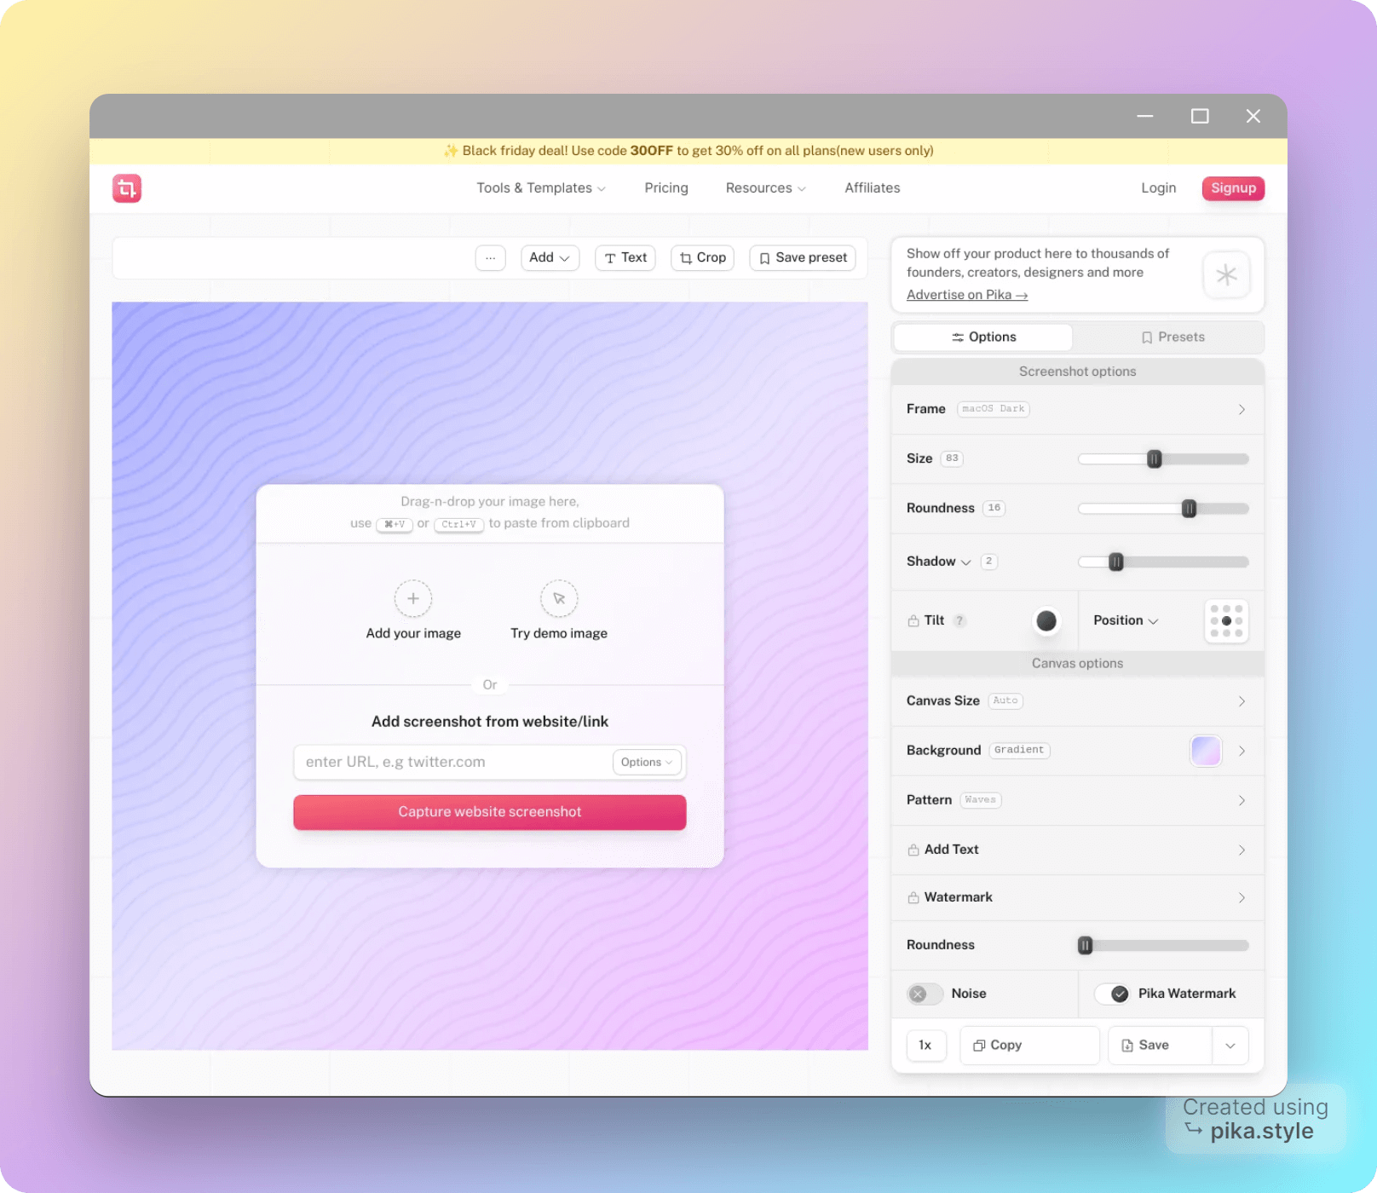Click Save preset bookmark button
The height and width of the screenshot is (1193, 1377).
click(x=803, y=257)
